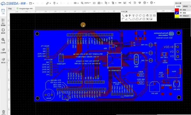Select the Group/Ungroup tool in PCB tools
Screen dimensions: 191x115
pos(147,19)
